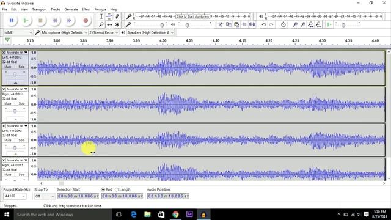Click the Undo arrow icon
Screen dimensions: 391x220
tap(263, 24)
